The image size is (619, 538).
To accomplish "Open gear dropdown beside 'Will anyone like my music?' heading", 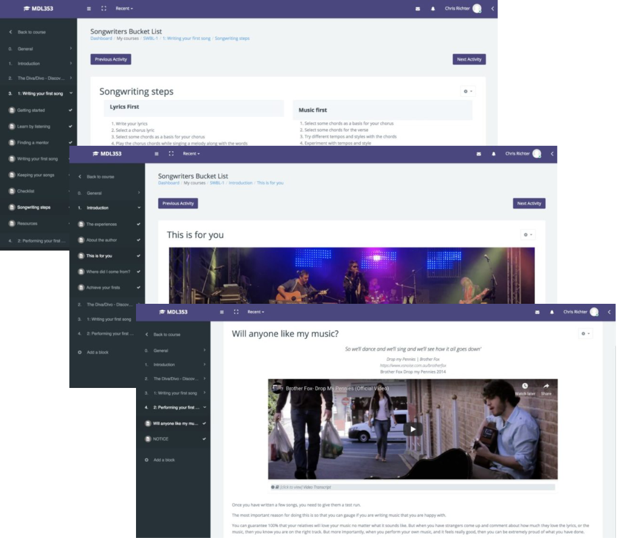I will [585, 333].
